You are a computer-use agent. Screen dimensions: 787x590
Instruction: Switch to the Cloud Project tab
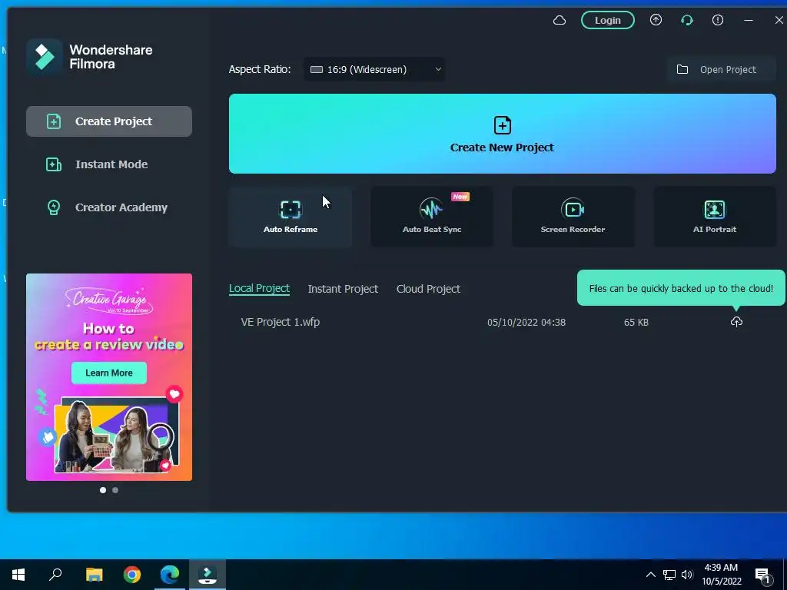(428, 289)
